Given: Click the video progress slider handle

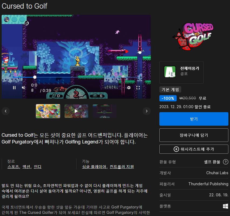Looking at the screenshot, I should pos(35,77).
